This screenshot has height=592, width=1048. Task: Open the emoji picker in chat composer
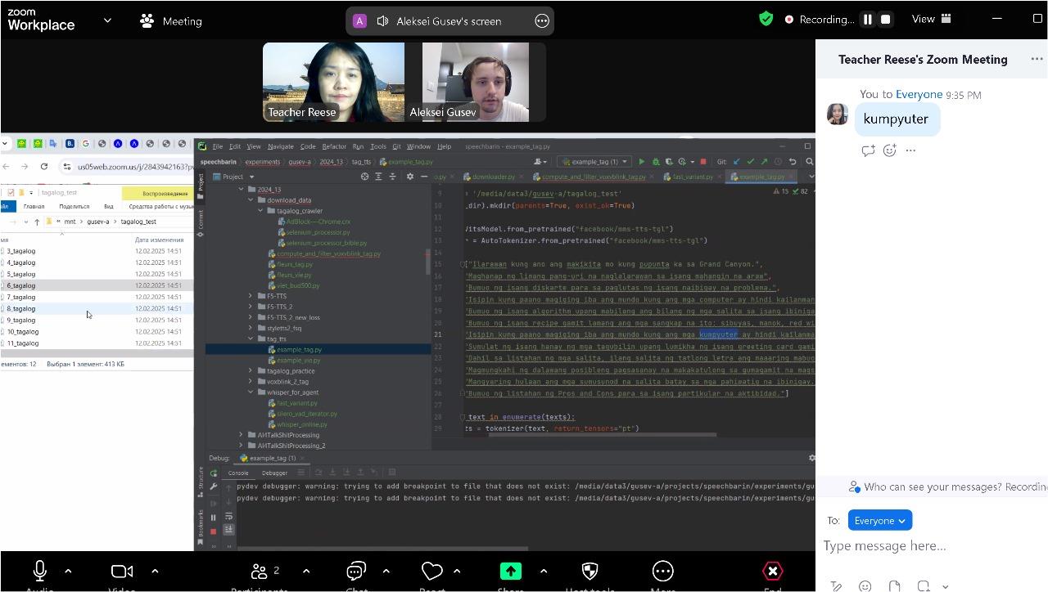[x=865, y=585]
